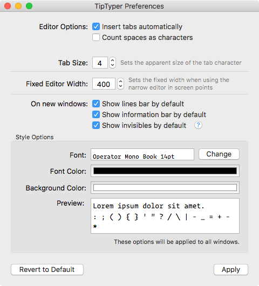Uncheck Show invisibles by default
This screenshot has height=286, width=259.
[96, 125]
